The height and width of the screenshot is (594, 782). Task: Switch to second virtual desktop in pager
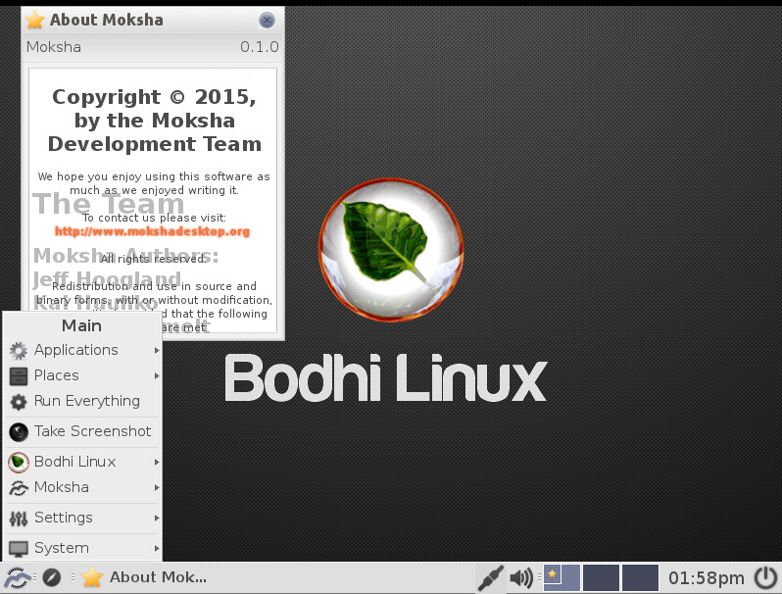tap(601, 577)
